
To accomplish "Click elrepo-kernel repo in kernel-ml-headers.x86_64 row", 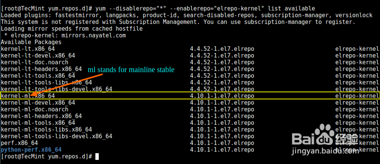I will (x=357, y=116).
